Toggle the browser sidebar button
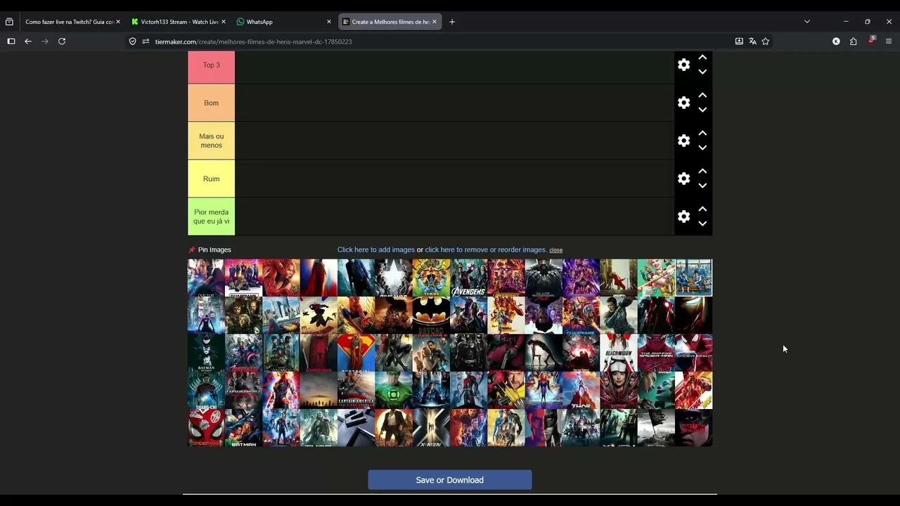The width and height of the screenshot is (900, 506). (x=11, y=41)
